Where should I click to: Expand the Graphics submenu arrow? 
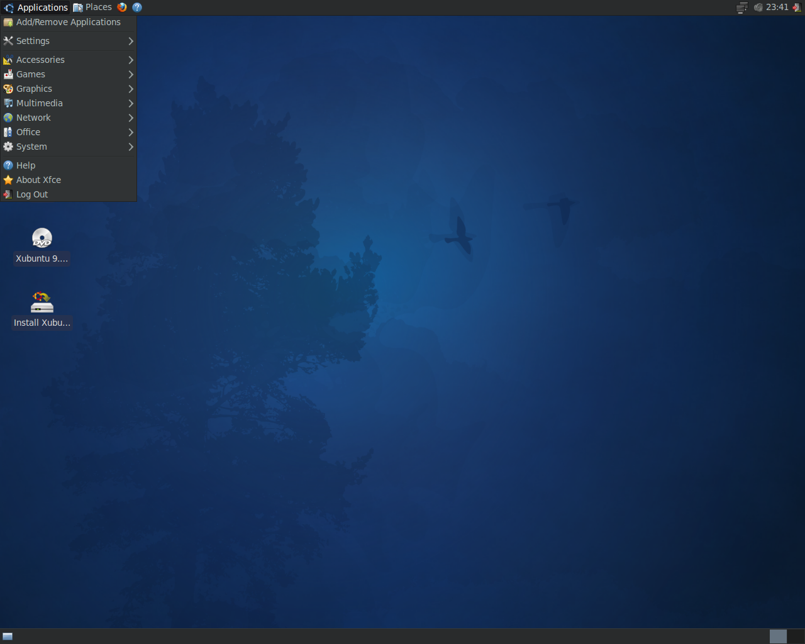pyautogui.click(x=131, y=89)
